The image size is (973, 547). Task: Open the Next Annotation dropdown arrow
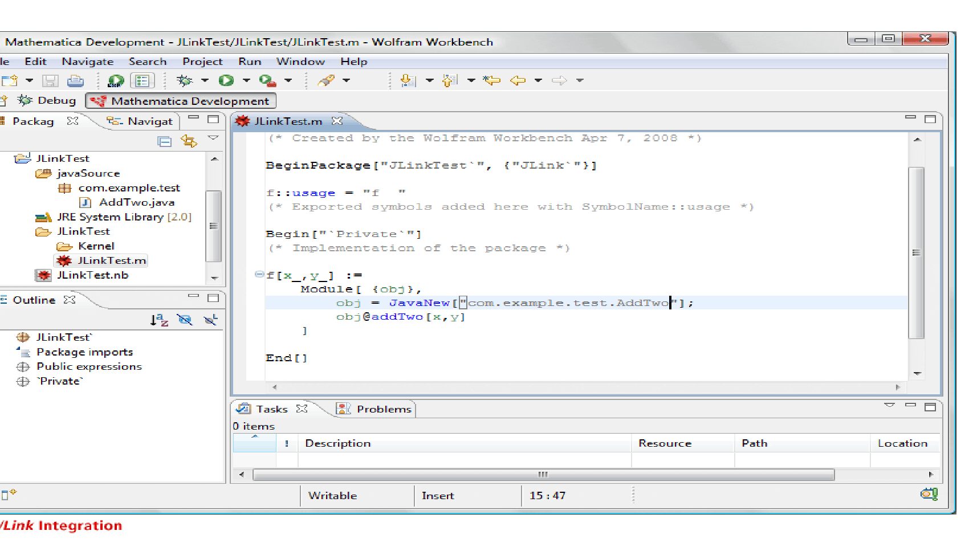[429, 81]
